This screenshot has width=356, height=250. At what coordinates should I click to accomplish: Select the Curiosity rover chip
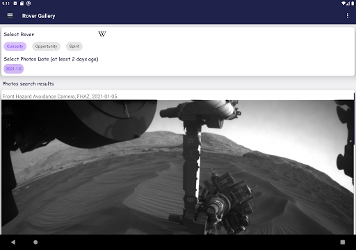click(x=15, y=47)
